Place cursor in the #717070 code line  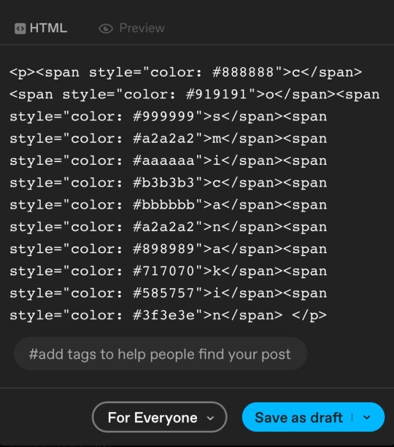coord(169,271)
